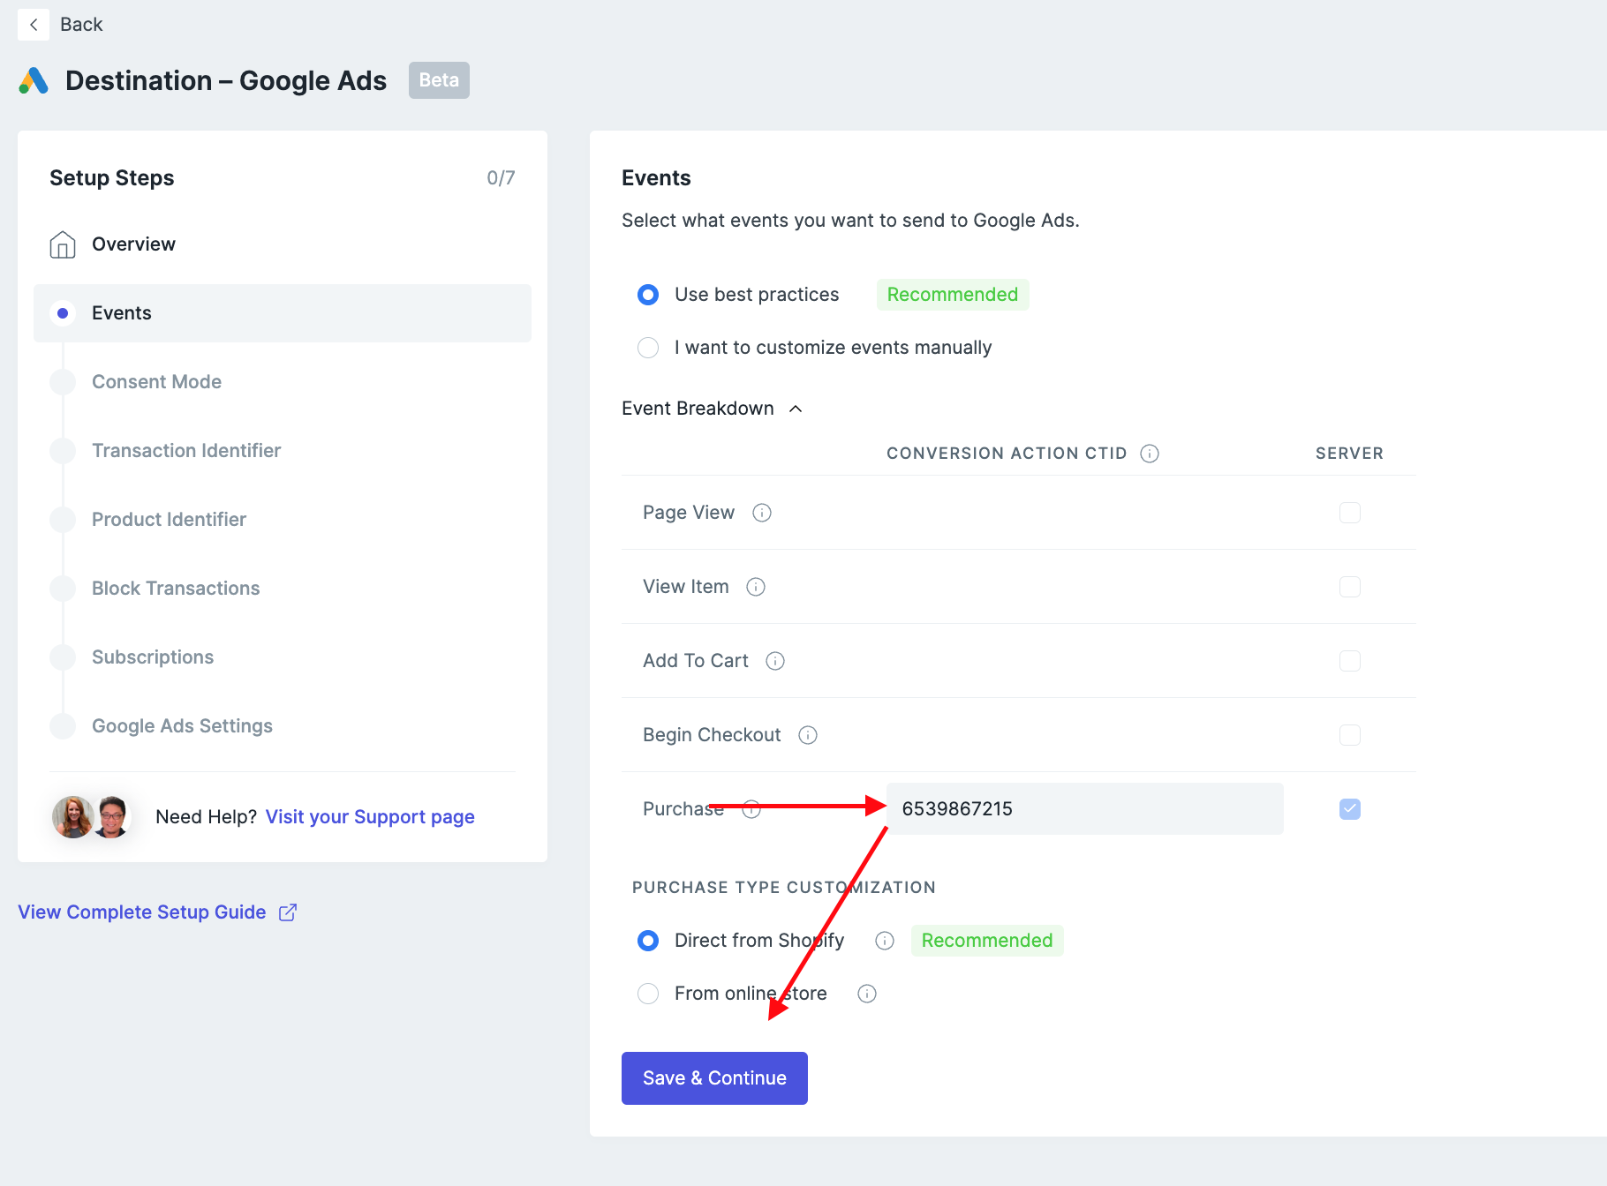Click the Beta badge
Viewport: 1607px width, 1186px height.
coord(439,80)
